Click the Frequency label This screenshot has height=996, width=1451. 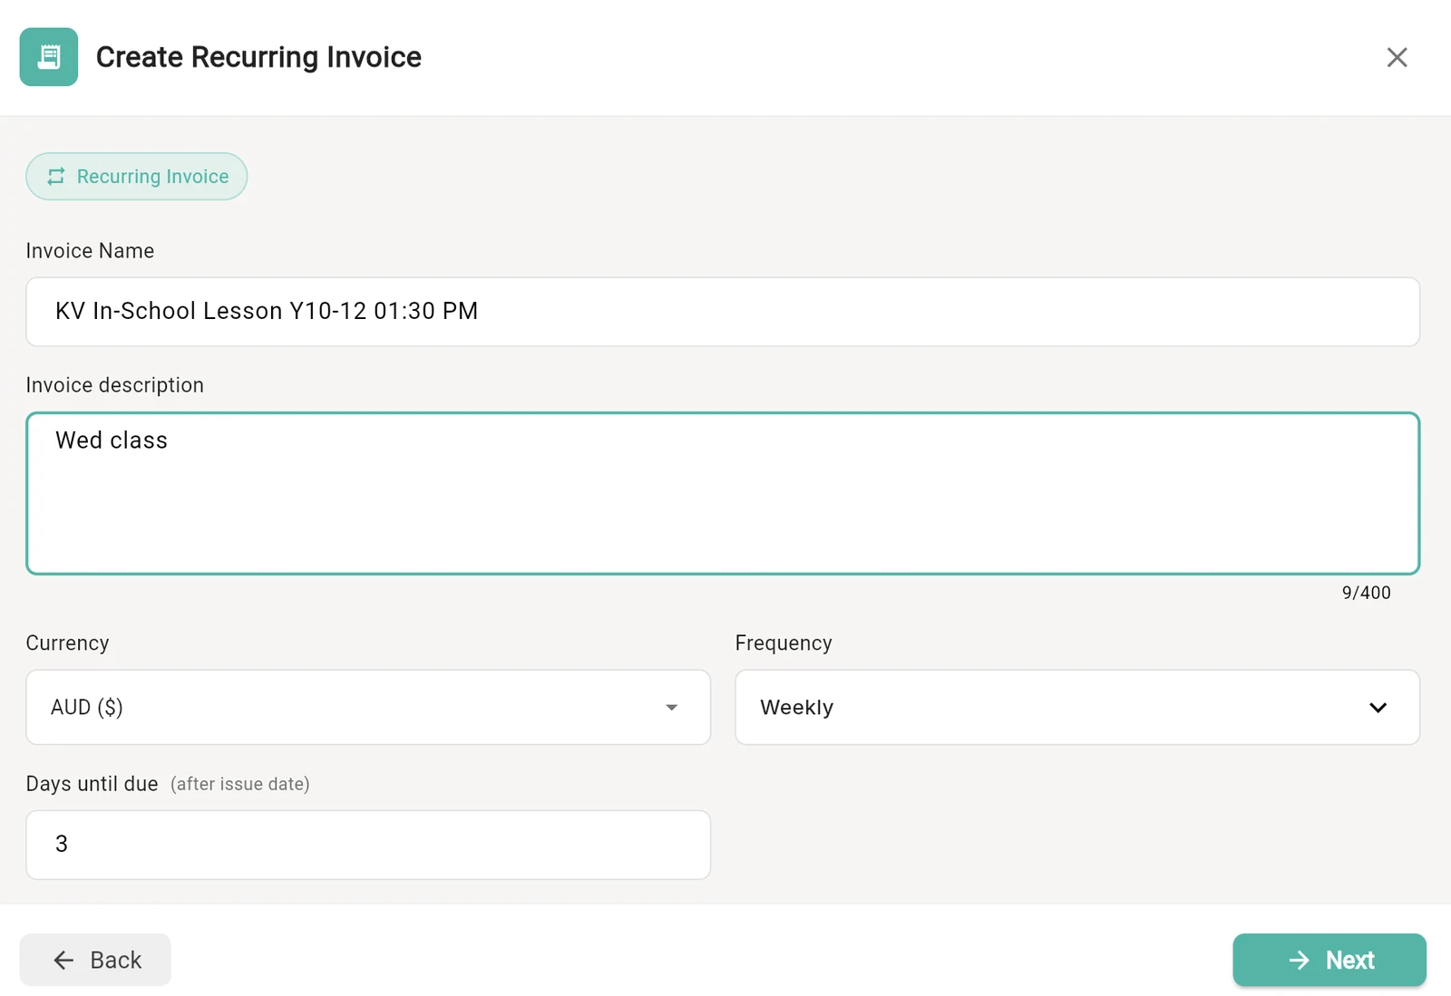coord(784,643)
